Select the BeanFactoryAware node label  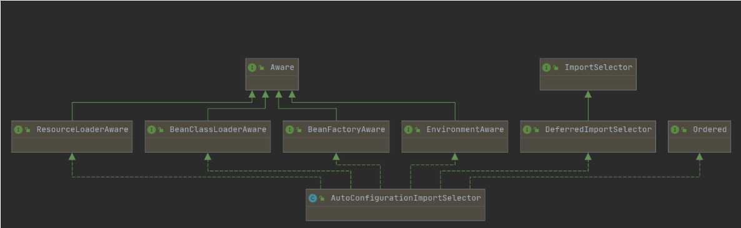[346, 129]
